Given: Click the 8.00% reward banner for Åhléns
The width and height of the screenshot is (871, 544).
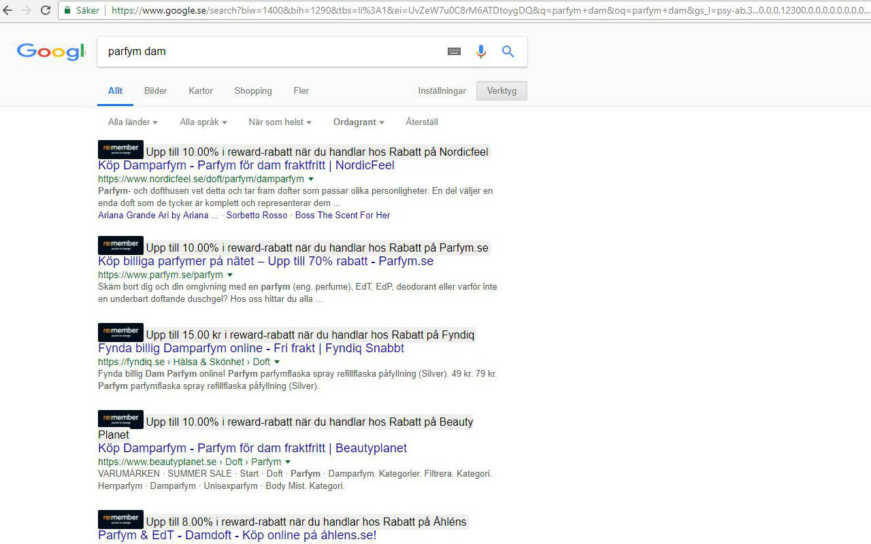Looking at the screenshot, I should 306,522.
